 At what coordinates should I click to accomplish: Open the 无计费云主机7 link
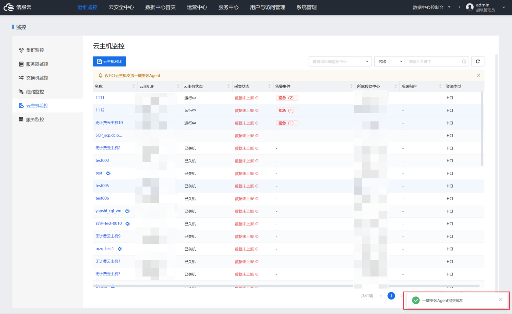point(108,261)
